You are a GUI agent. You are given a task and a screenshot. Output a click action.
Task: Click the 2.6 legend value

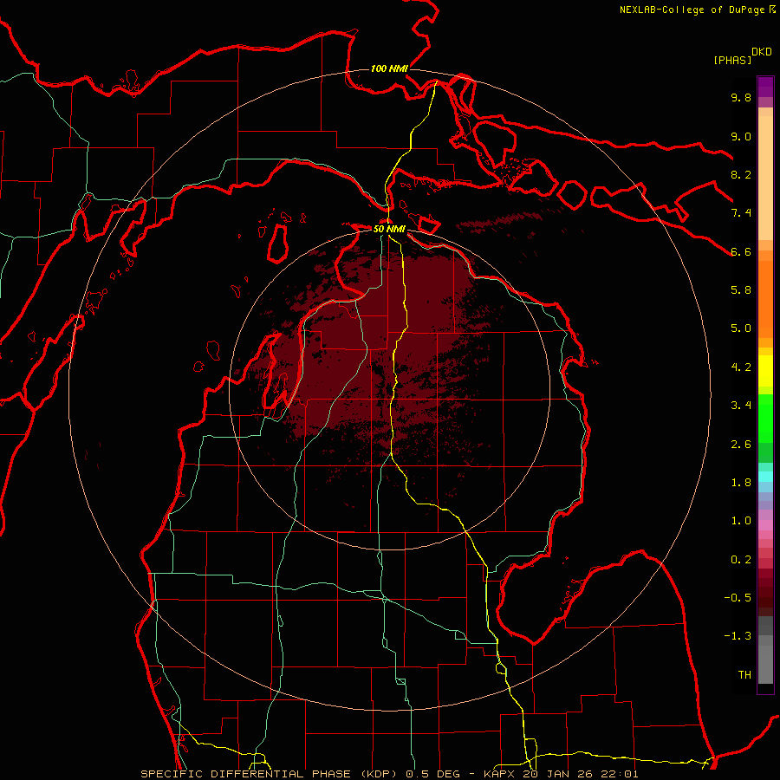click(x=741, y=445)
